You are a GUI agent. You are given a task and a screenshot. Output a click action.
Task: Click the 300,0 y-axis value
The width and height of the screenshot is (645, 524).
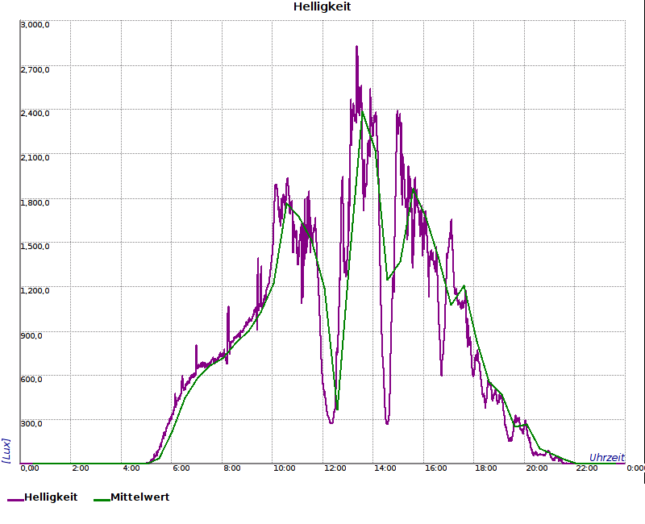[31, 424]
